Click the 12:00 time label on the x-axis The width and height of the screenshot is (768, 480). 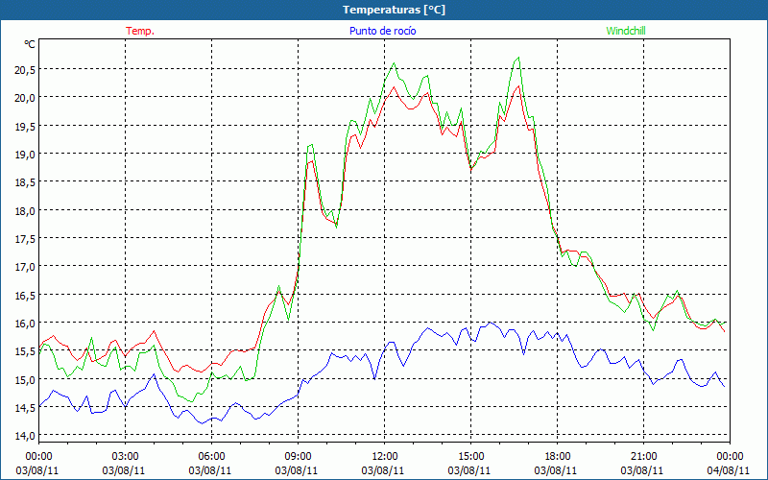(385, 457)
